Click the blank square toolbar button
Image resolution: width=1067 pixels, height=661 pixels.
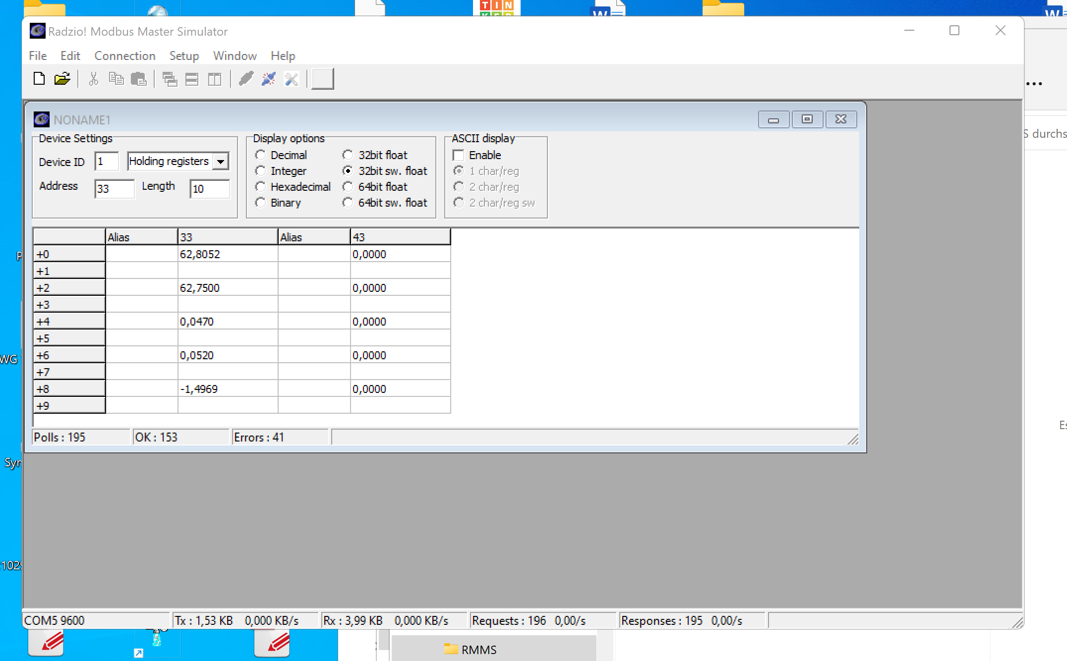tap(322, 79)
